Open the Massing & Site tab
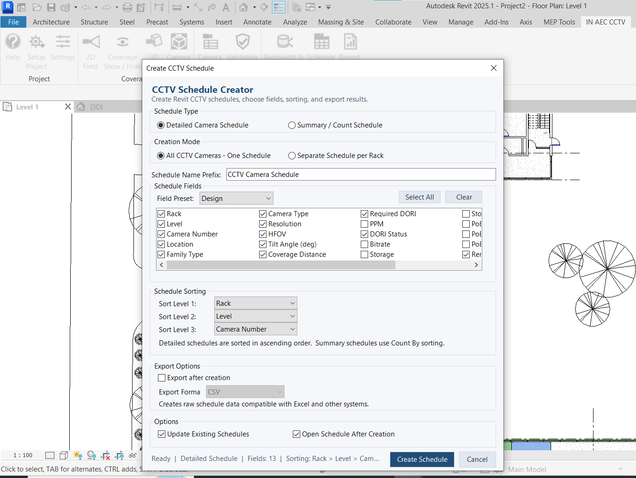The image size is (636, 478). (x=341, y=22)
